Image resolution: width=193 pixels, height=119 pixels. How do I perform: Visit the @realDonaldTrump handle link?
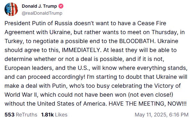pos(42,13)
